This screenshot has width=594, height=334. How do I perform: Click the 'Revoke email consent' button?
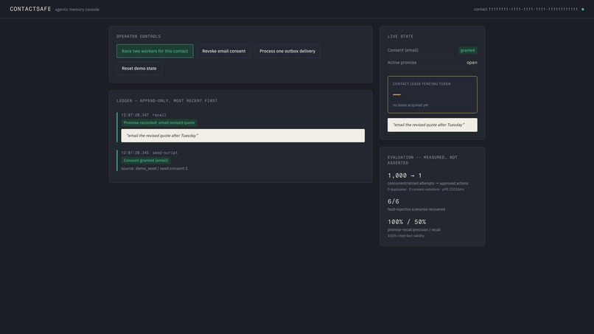click(223, 51)
